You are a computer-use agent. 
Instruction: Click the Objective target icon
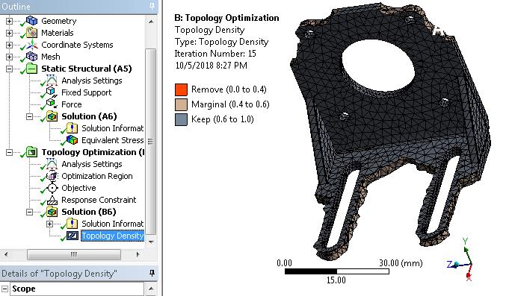52,188
